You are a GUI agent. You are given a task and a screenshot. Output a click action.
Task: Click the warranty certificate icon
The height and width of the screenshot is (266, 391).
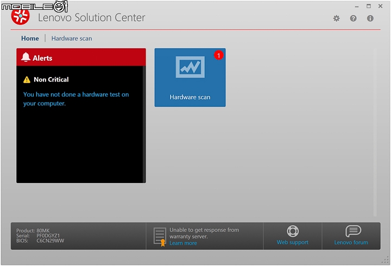click(x=160, y=237)
